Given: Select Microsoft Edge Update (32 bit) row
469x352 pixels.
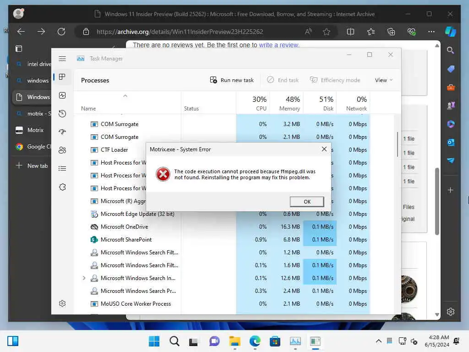Looking at the screenshot, I should pyautogui.click(x=222, y=214).
